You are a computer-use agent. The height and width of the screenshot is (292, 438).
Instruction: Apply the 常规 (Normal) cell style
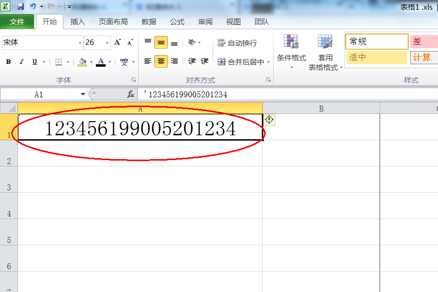(377, 42)
